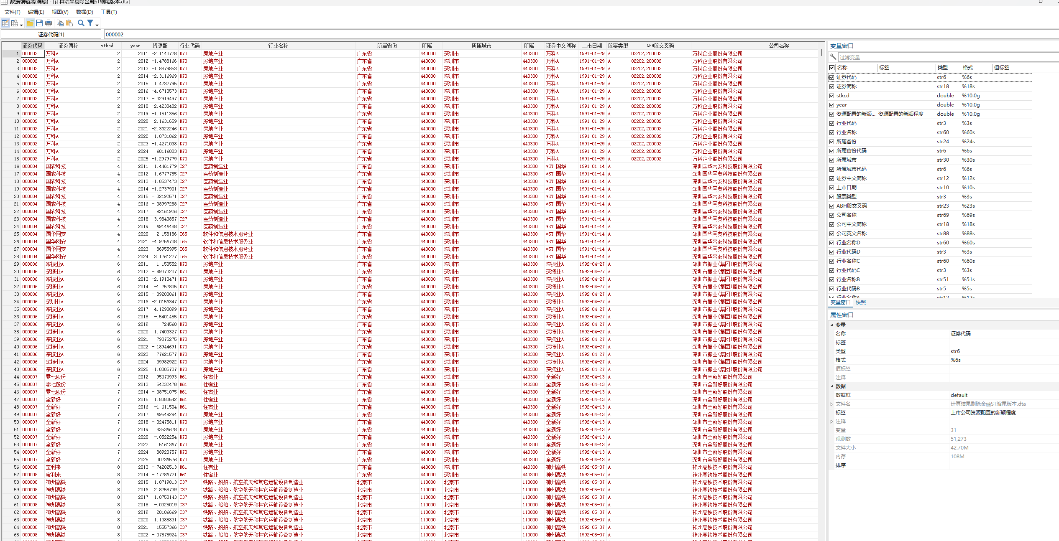Image resolution: width=1059 pixels, height=541 pixels.
Task: Uncheck the stkcd variable checkbox
Action: click(832, 96)
